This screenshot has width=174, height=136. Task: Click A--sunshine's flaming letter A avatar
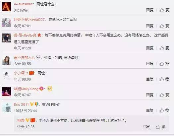pos(6,7)
